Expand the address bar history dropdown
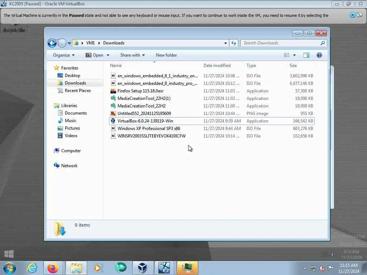Image resolution: width=367 pixels, height=275 pixels. [225, 43]
